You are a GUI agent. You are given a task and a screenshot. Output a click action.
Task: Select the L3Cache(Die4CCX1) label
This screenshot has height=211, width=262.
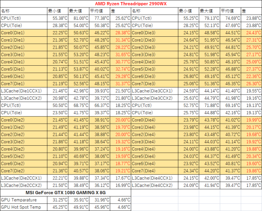tap(155, 178)
